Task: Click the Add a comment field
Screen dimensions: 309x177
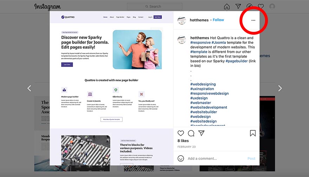Action: pyautogui.click(x=216, y=158)
